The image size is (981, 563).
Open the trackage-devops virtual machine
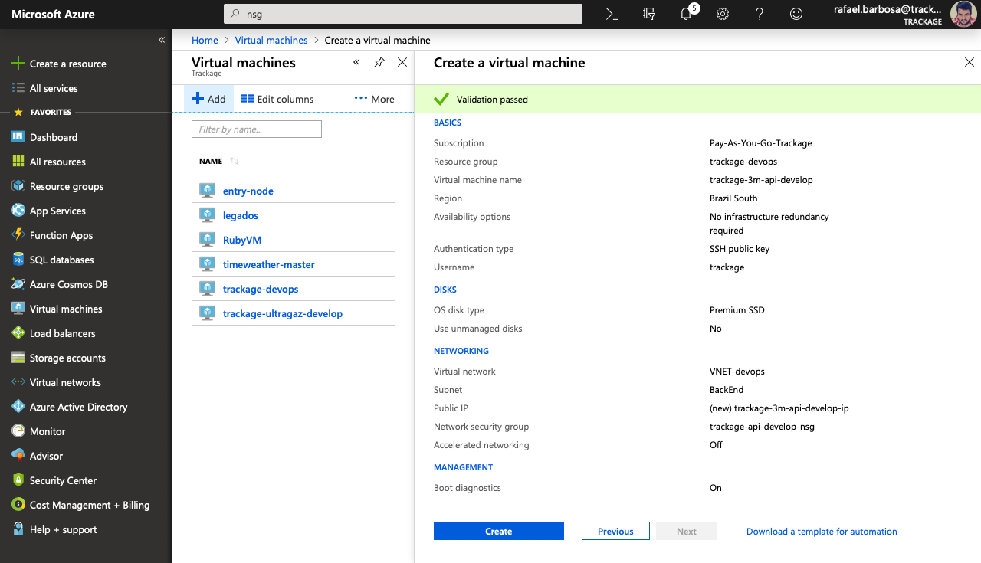[x=261, y=289]
